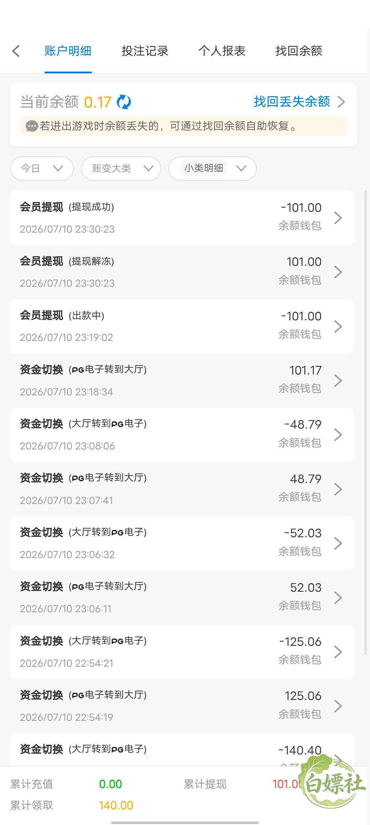Open the 52.03 PG电子转到大厅 entry
The width and height of the screenshot is (370, 825).
click(x=182, y=598)
